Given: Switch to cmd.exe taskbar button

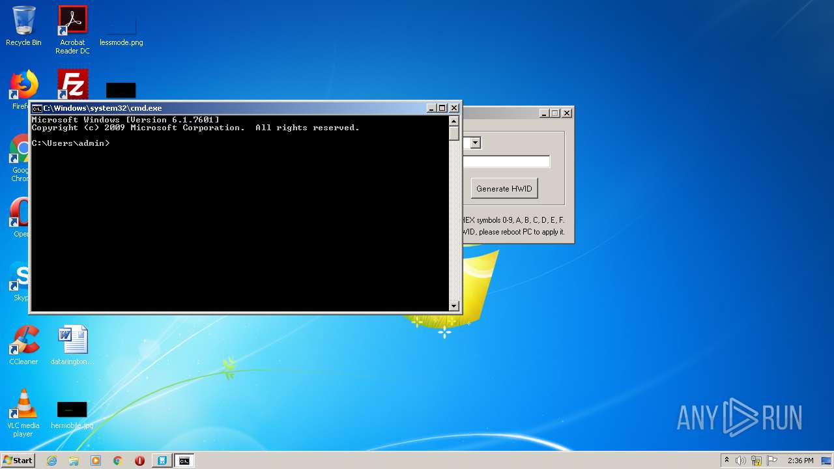Looking at the screenshot, I should point(184,461).
